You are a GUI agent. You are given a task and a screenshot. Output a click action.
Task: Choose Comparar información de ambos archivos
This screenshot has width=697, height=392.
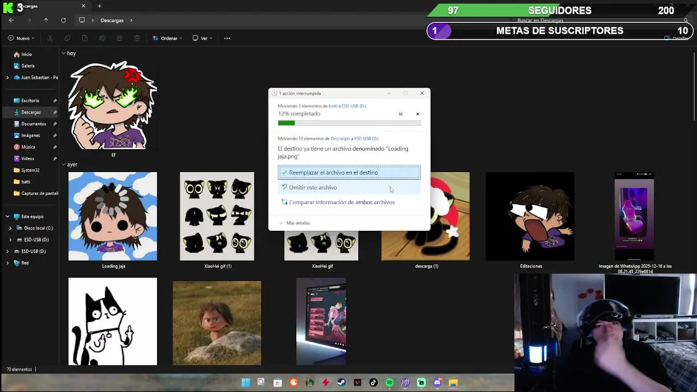[349, 202]
